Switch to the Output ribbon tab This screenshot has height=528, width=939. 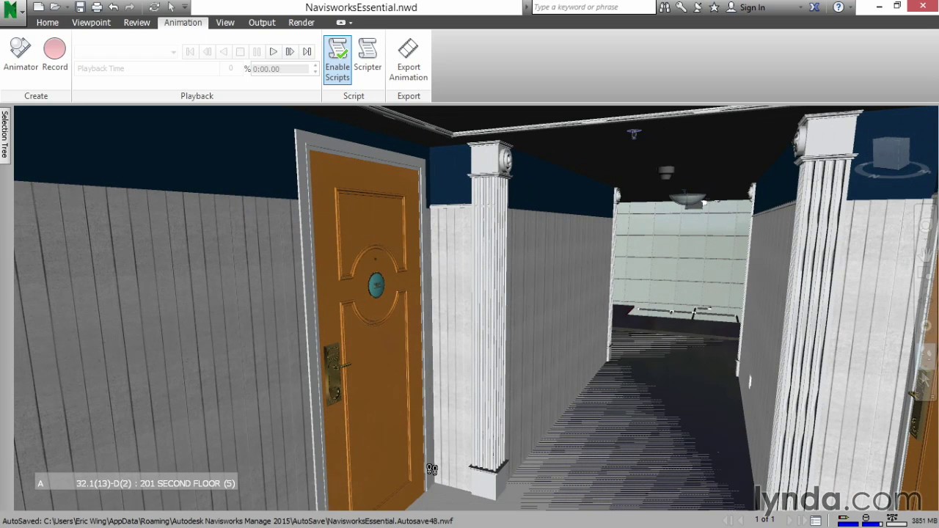click(262, 23)
